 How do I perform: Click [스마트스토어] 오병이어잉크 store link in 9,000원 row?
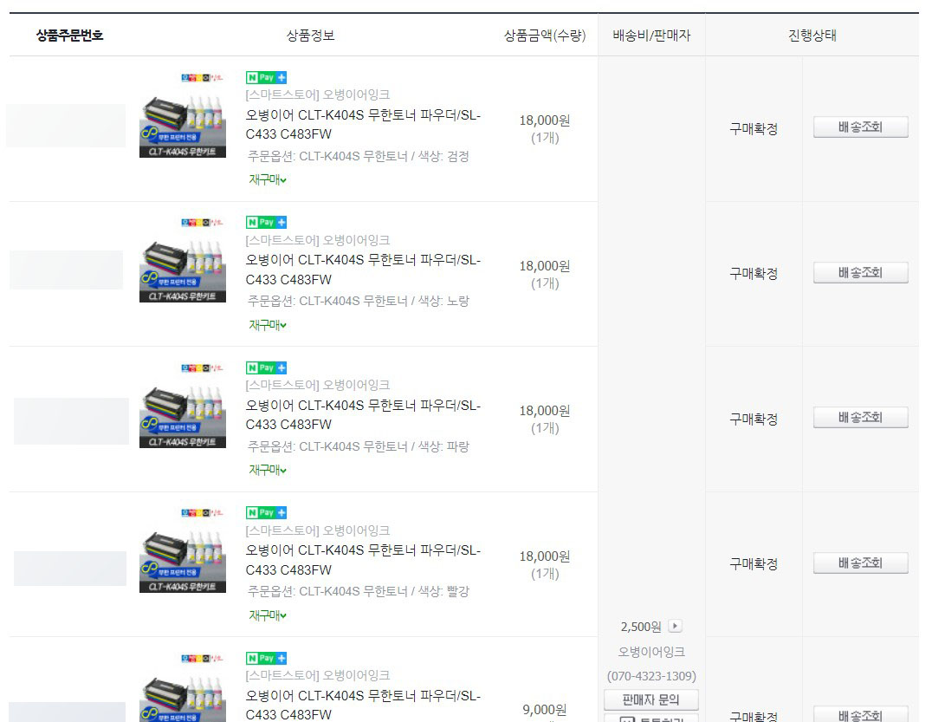point(317,675)
